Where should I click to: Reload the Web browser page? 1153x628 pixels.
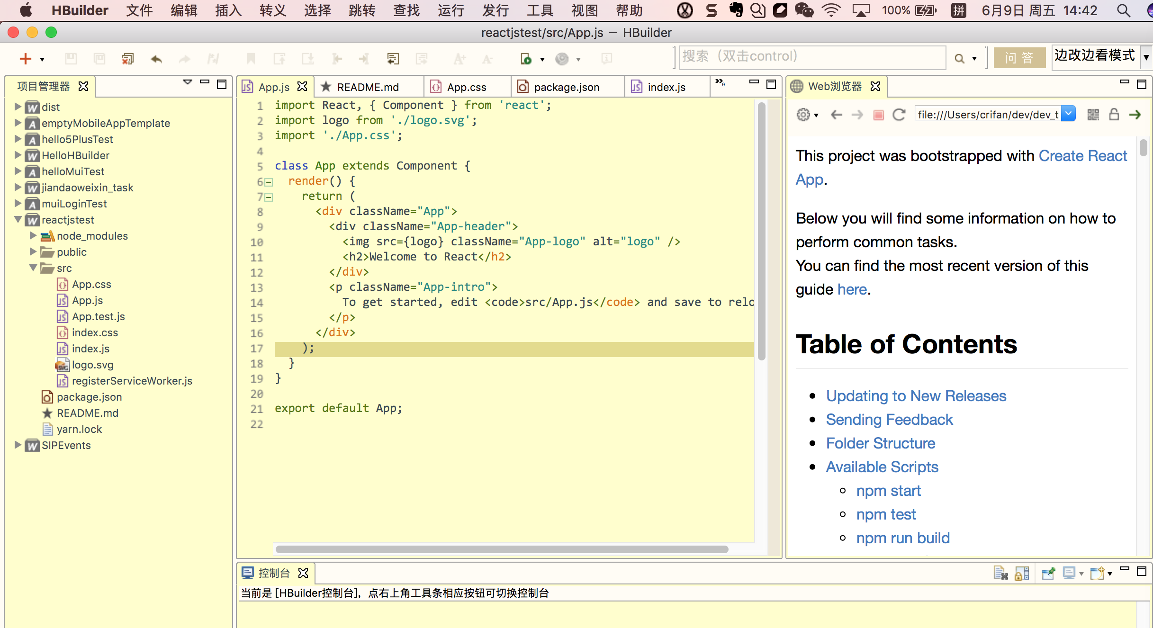[899, 115]
